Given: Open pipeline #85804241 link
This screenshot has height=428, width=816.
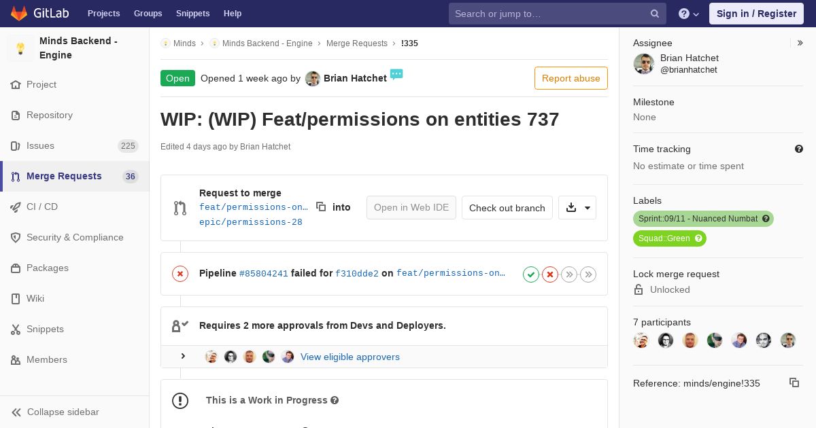Looking at the screenshot, I should coord(263,273).
